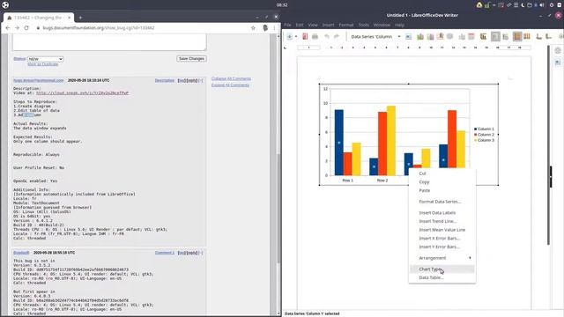The image size is (564, 317).
Task: Reload the bug page in browser
Action: tap(26, 27)
